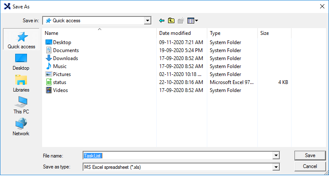Expand the Save in location dropdown
The image size is (329, 176).
coord(147,21)
